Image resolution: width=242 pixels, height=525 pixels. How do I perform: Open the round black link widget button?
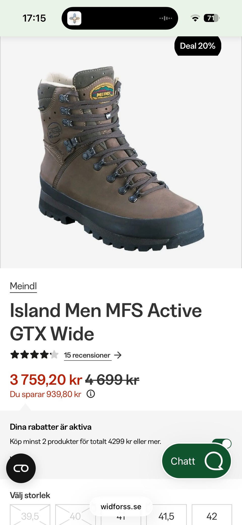(21, 468)
